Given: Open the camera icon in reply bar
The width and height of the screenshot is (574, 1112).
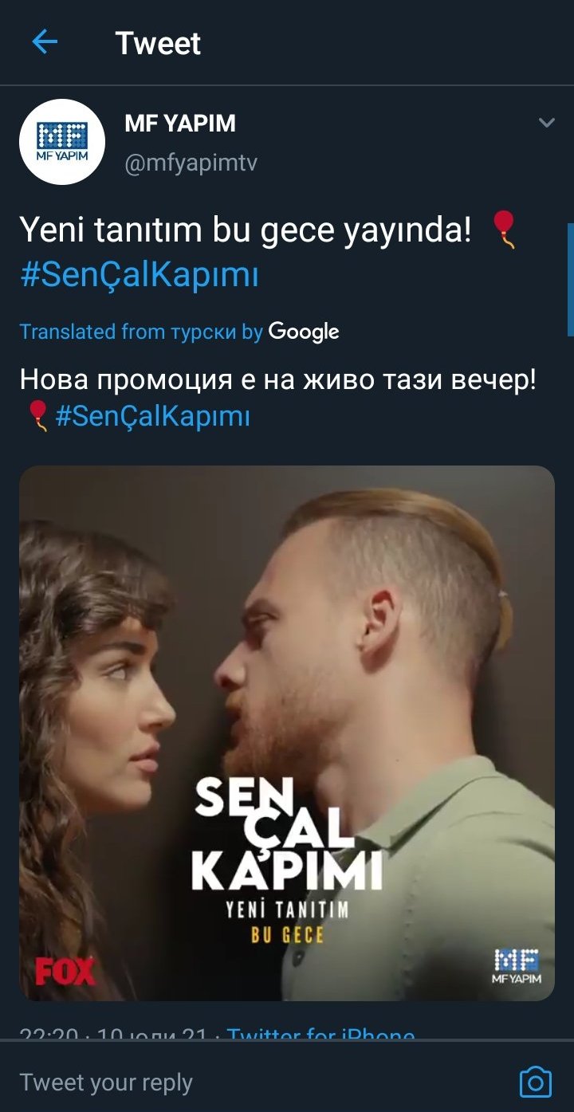Looking at the screenshot, I should click(535, 1082).
